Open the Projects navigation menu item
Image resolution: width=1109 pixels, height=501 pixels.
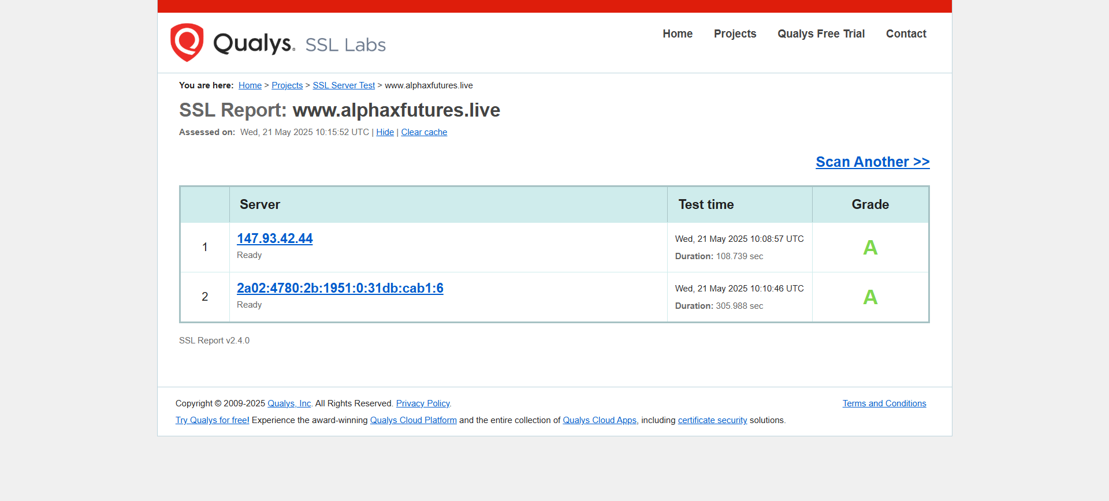click(735, 33)
